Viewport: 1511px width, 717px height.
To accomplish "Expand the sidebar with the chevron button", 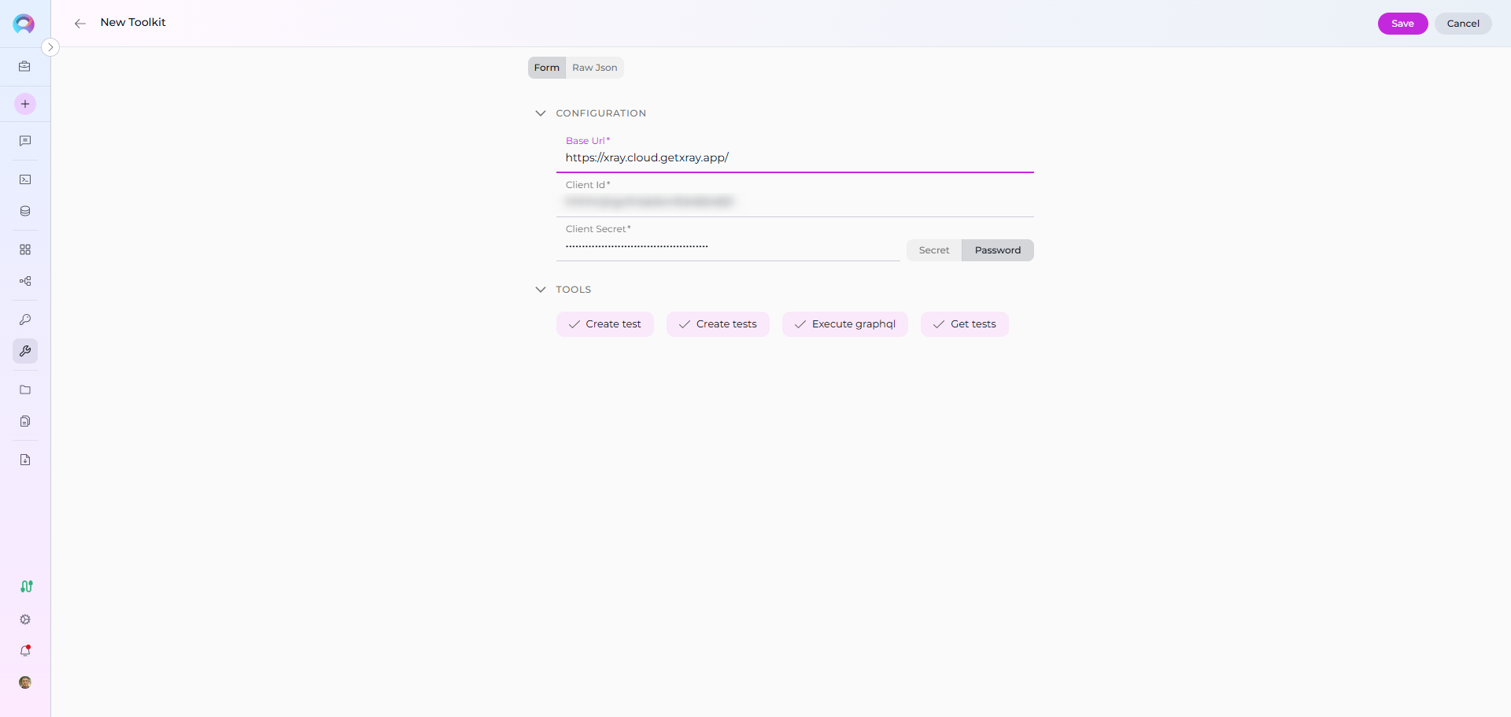I will tap(50, 47).
